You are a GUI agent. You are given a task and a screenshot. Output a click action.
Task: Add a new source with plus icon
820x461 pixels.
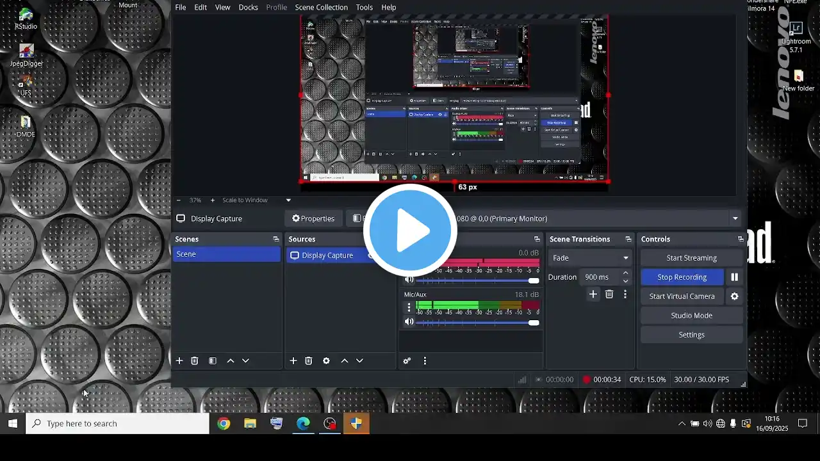(x=293, y=361)
